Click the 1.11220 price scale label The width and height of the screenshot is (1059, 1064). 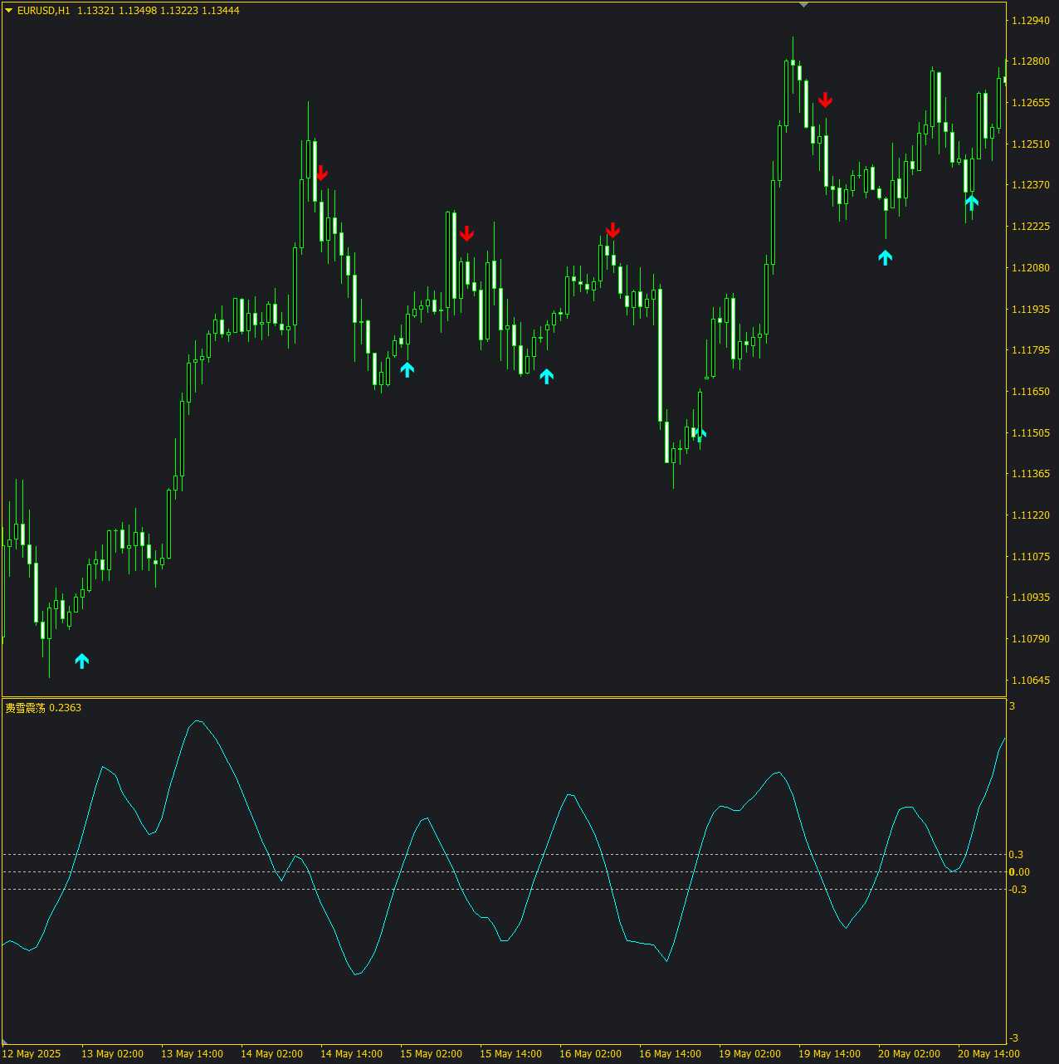[1029, 515]
